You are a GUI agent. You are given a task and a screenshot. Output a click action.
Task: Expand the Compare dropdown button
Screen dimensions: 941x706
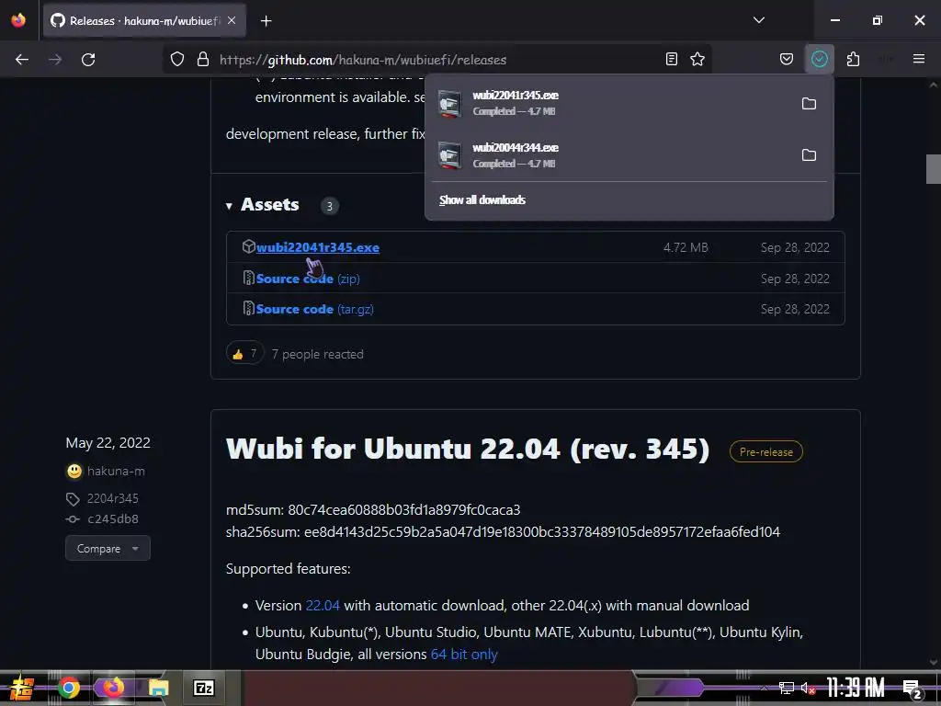pyautogui.click(x=108, y=549)
